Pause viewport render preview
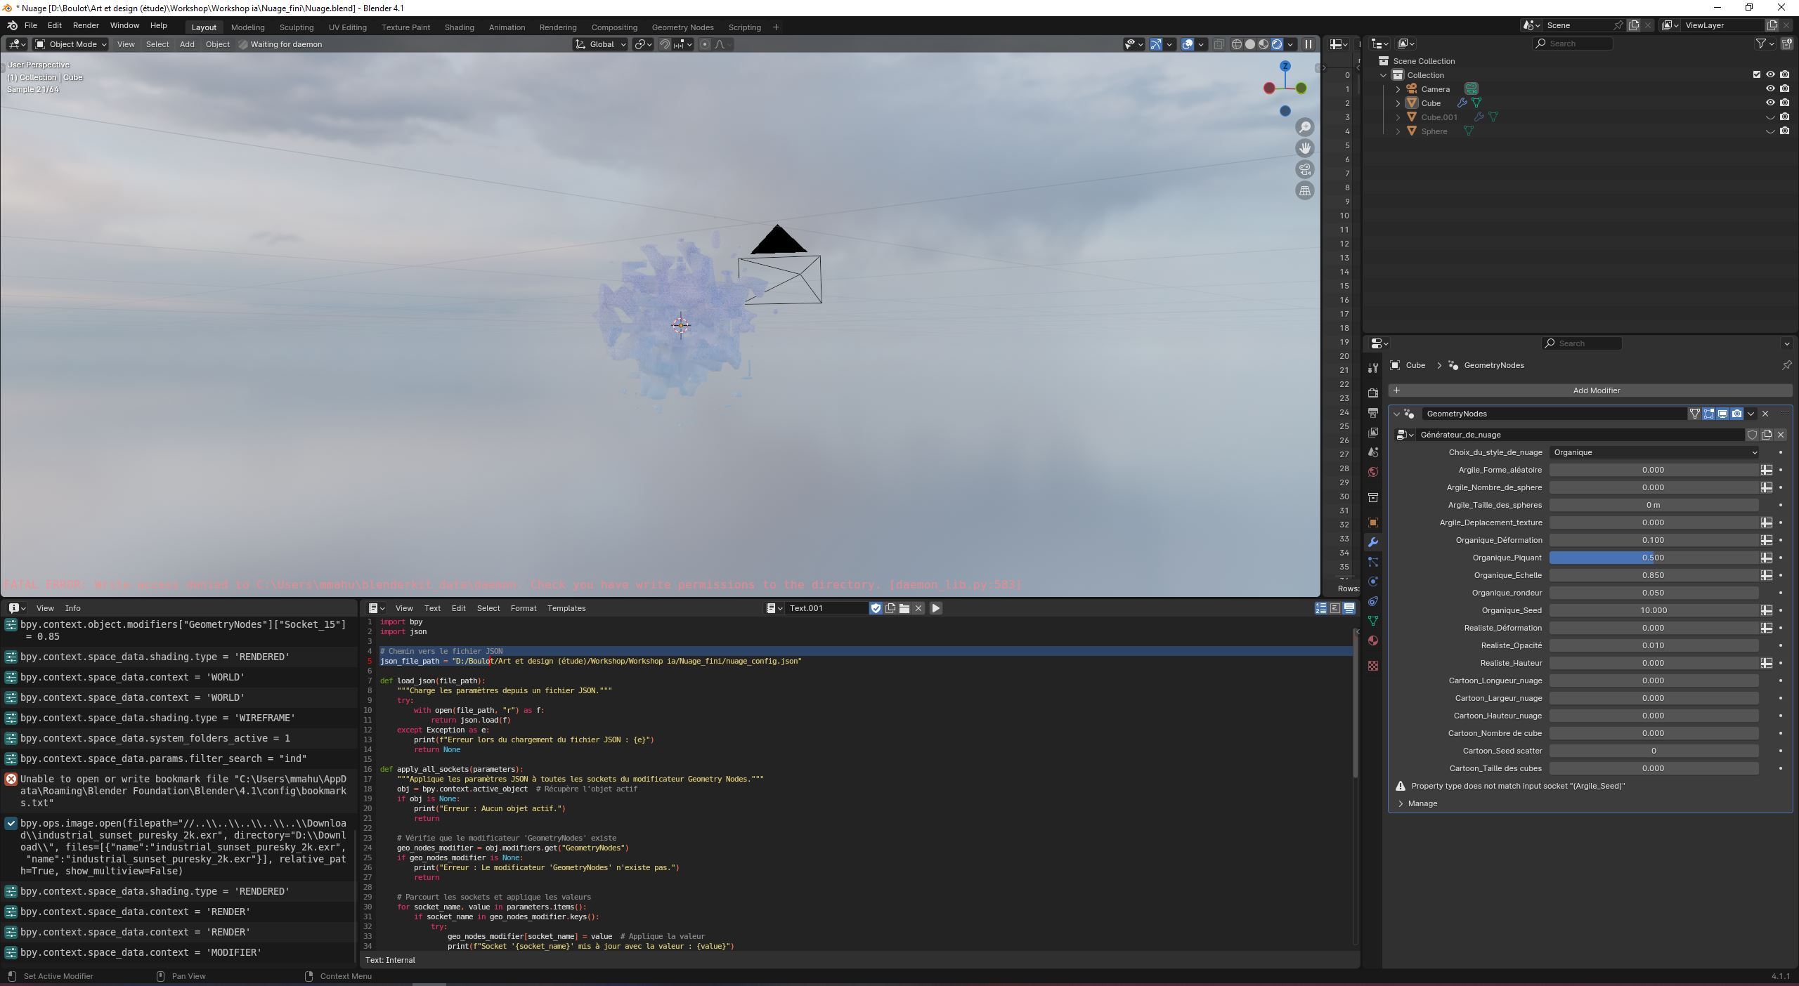 1308,44
